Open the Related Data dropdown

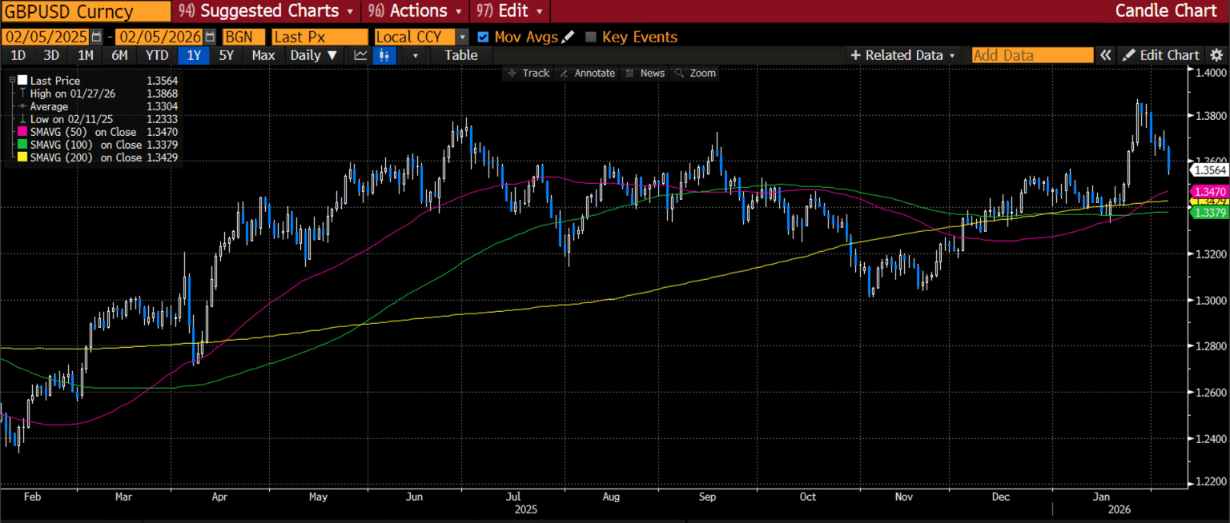903,55
